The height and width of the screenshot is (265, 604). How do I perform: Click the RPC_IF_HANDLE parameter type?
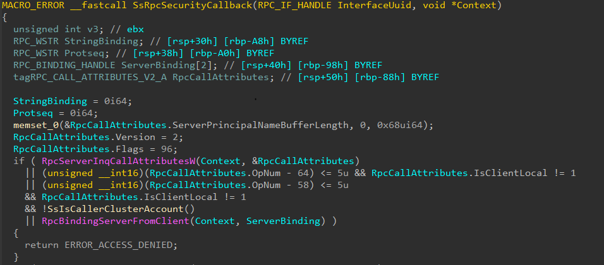coord(279,6)
